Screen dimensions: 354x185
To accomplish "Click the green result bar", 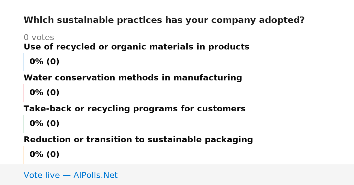I will pyautogui.click(x=24, y=124).
